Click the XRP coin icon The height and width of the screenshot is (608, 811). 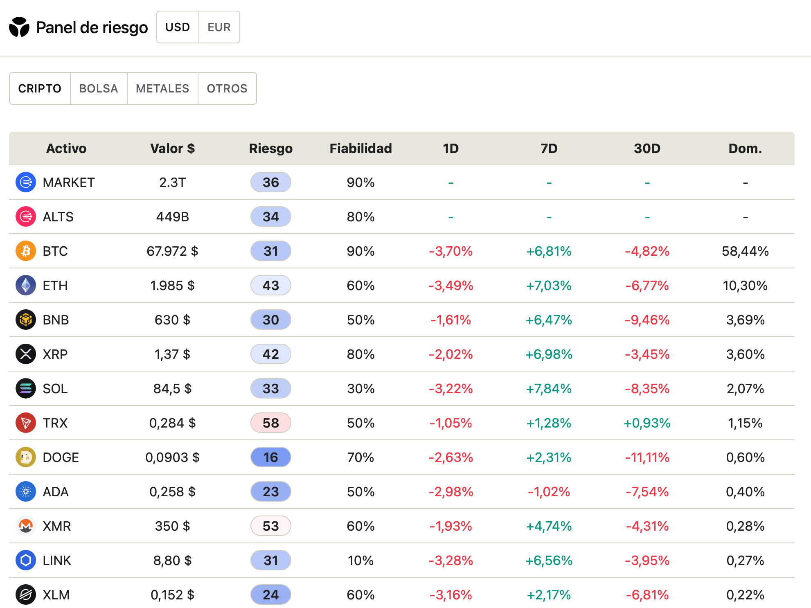[26, 354]
